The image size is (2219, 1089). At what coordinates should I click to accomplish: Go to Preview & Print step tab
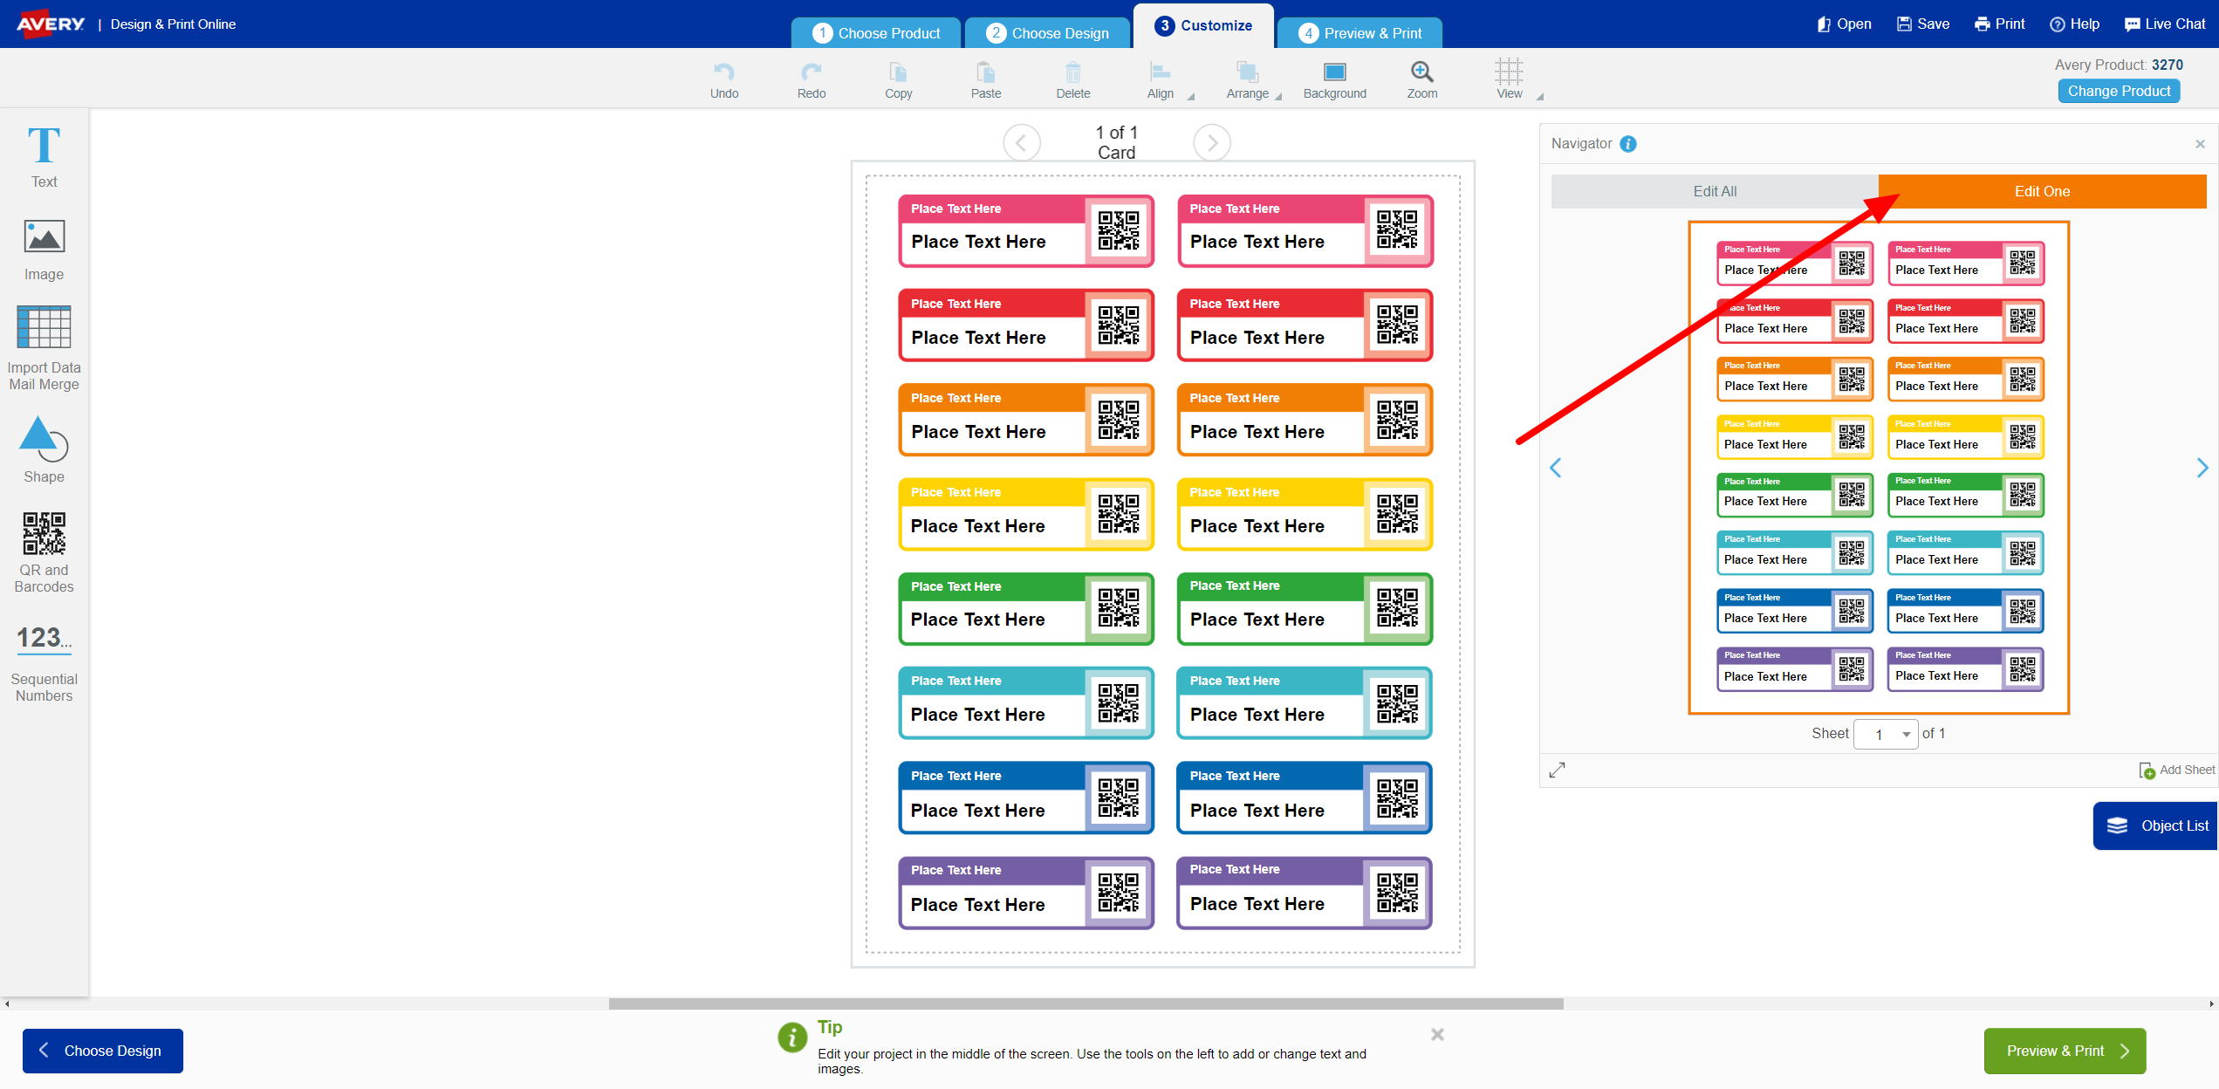click(1359, 33)
